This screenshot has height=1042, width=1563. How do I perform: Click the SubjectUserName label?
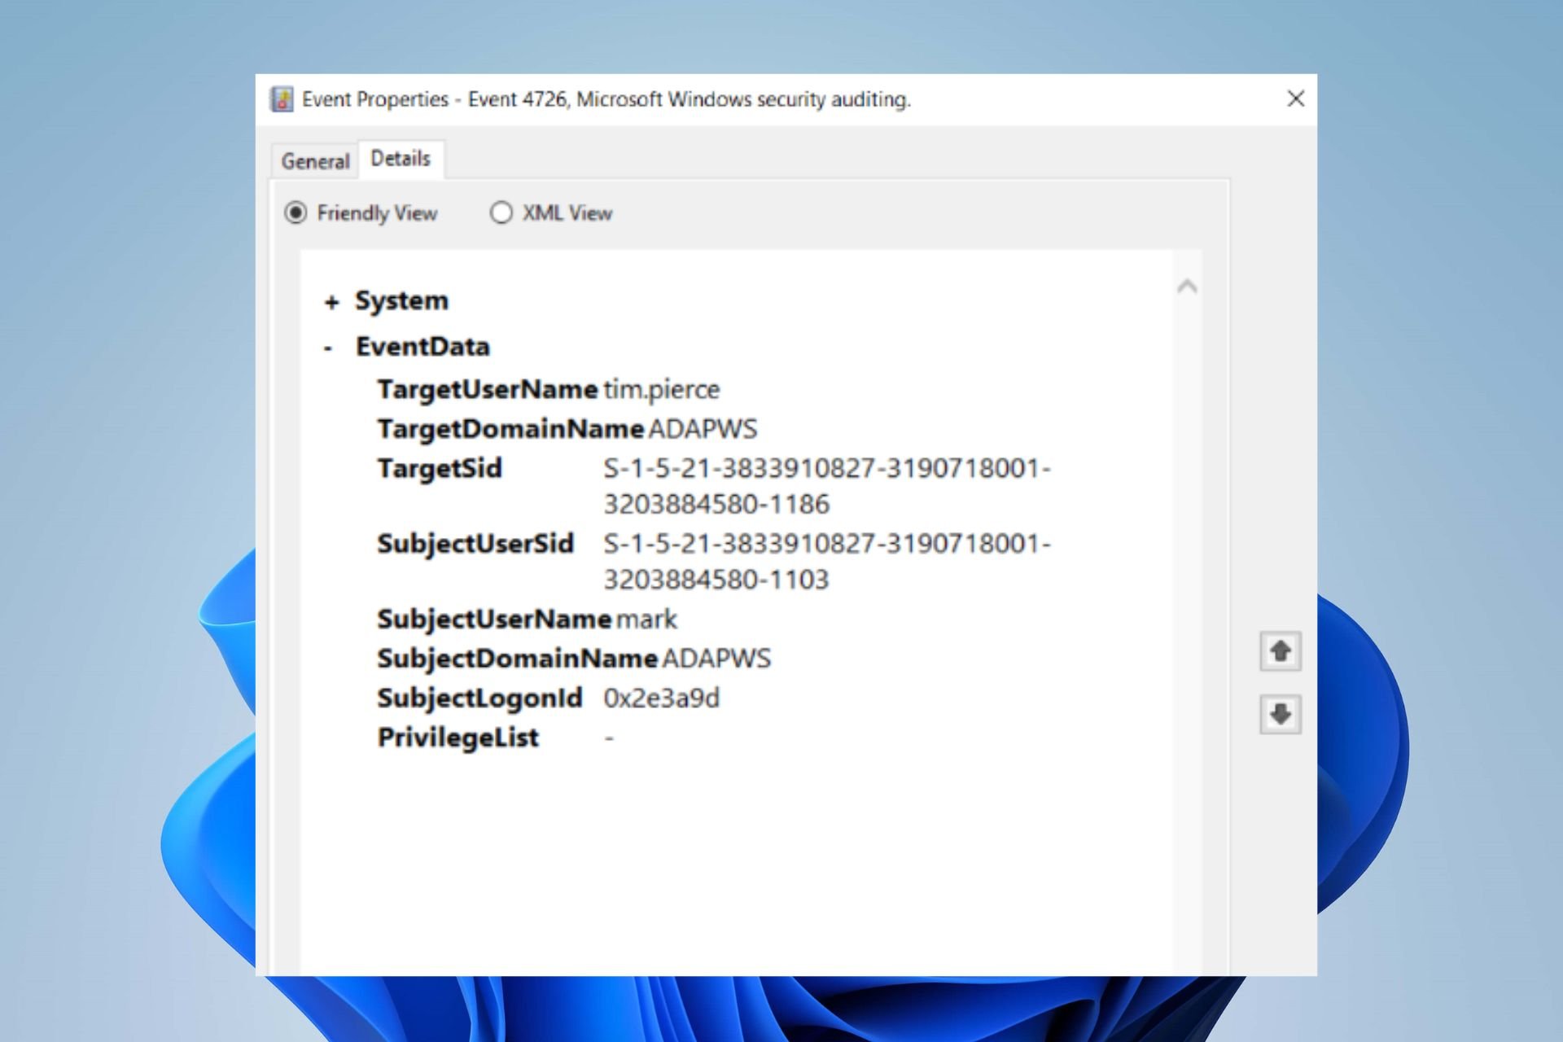[x=494, y=620]
